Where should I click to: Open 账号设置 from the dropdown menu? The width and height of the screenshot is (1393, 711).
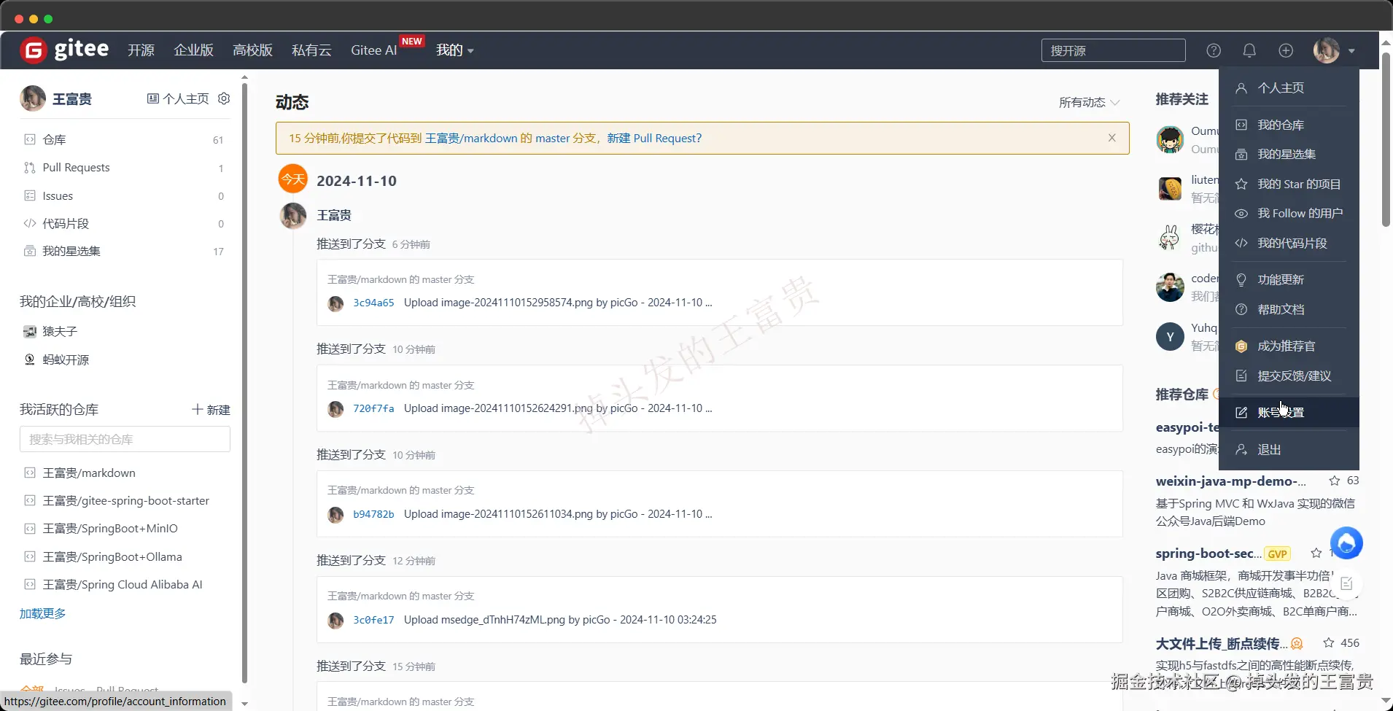tap(1289, 412)
